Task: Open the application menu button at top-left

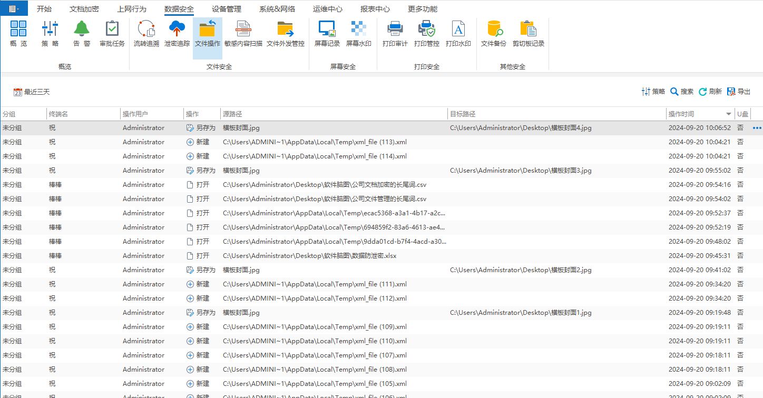Action: (13, 8)
